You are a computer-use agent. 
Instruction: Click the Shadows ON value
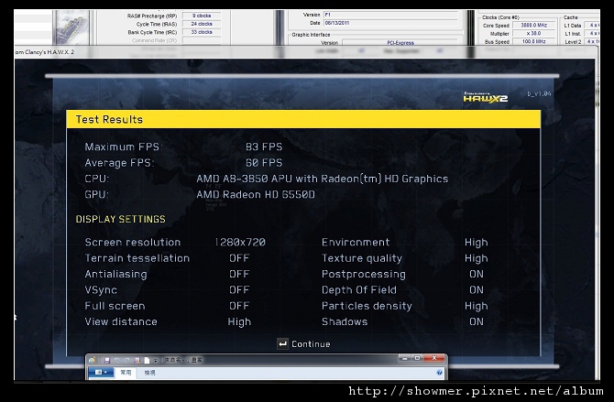[x=477, y=321]
